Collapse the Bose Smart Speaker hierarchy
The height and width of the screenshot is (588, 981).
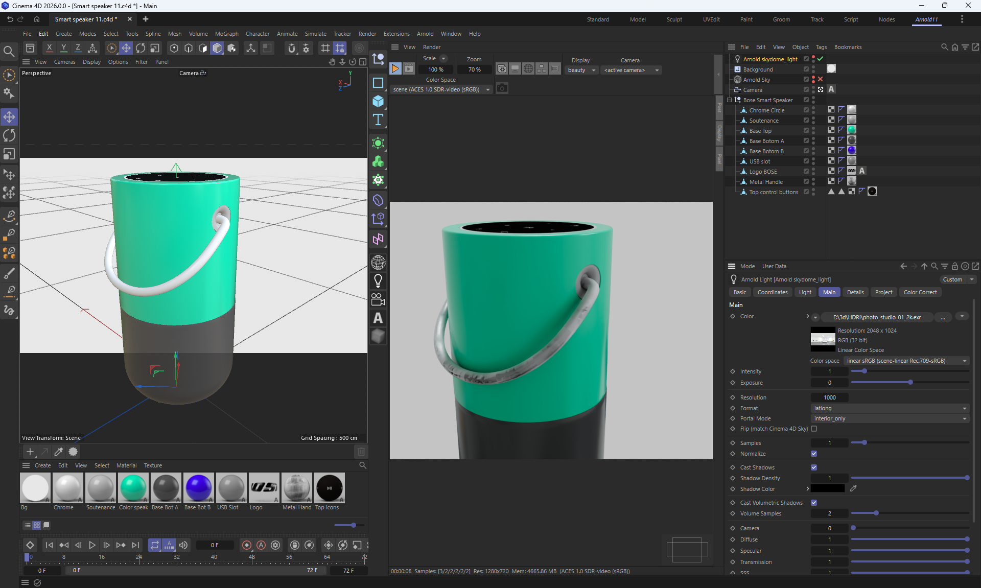tap(730, 100)
